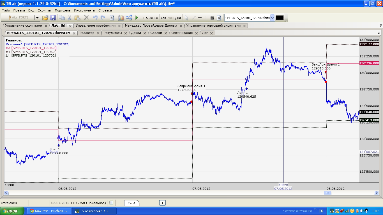The height and width of the screenshot is (215, 383).
Task: Select the 30 interval toggle
Action: pyautogui.click(x=151, y=18)
